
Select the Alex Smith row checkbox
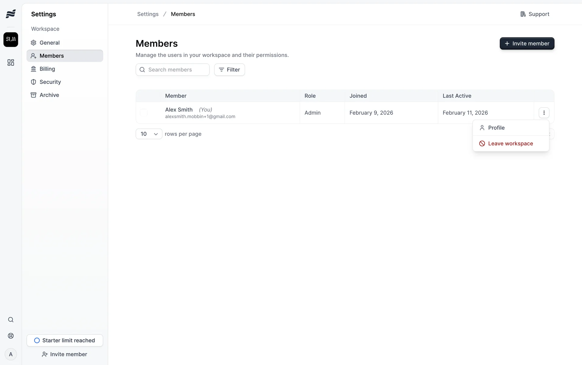tap(144, 113)
